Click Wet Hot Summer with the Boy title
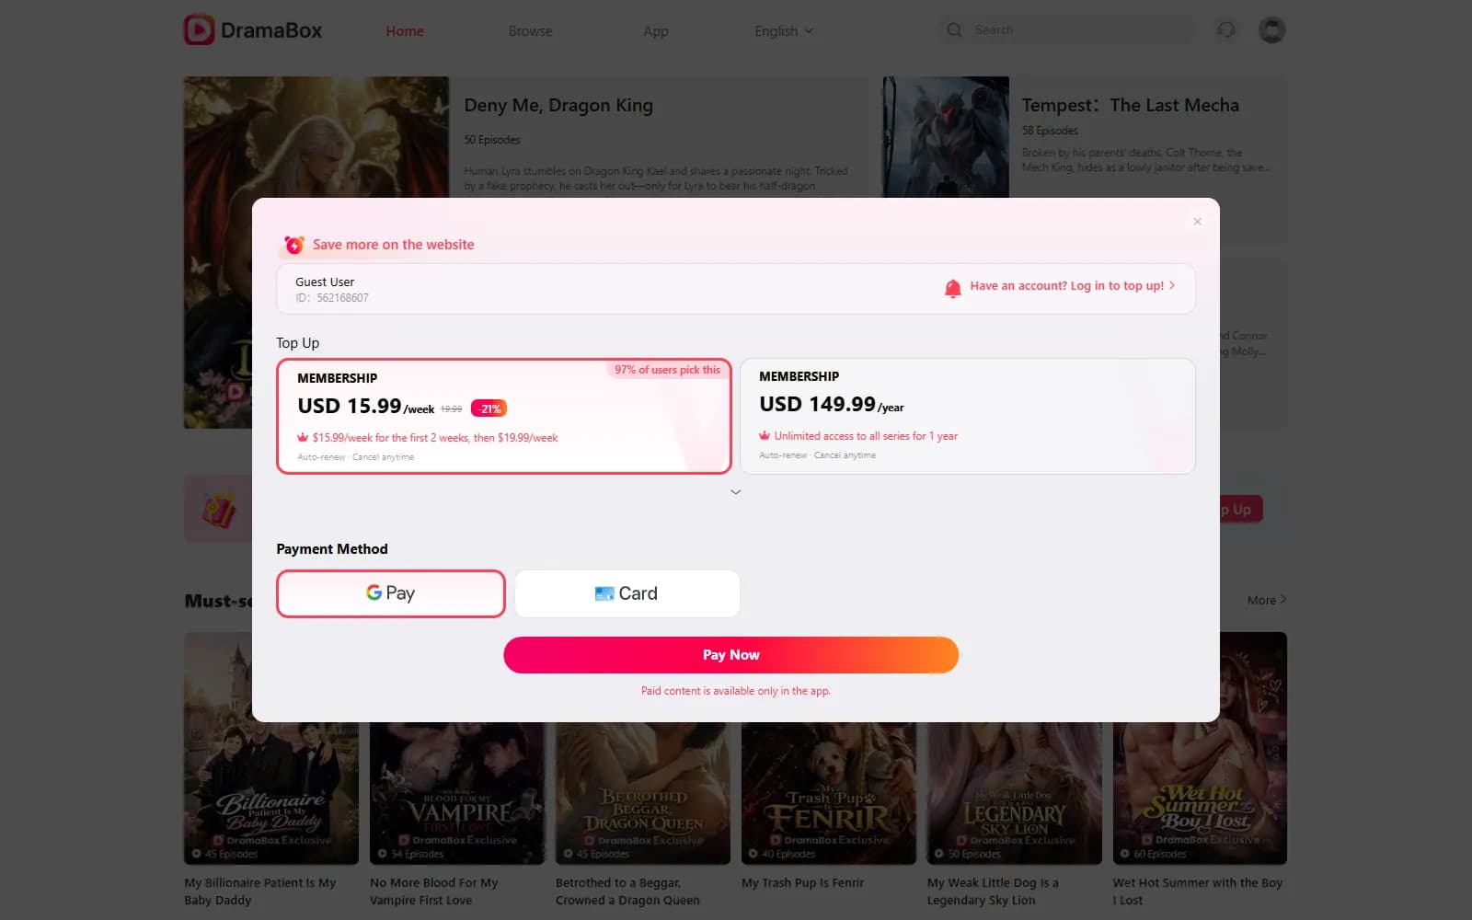The width and height of the screenshot is (1472, 920). 1197,891
